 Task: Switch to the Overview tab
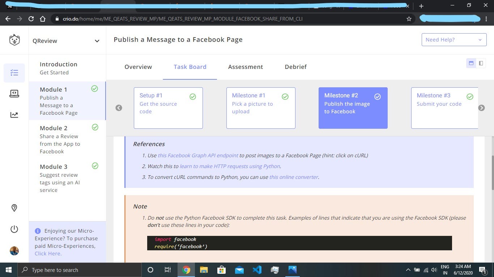point(138,67)
